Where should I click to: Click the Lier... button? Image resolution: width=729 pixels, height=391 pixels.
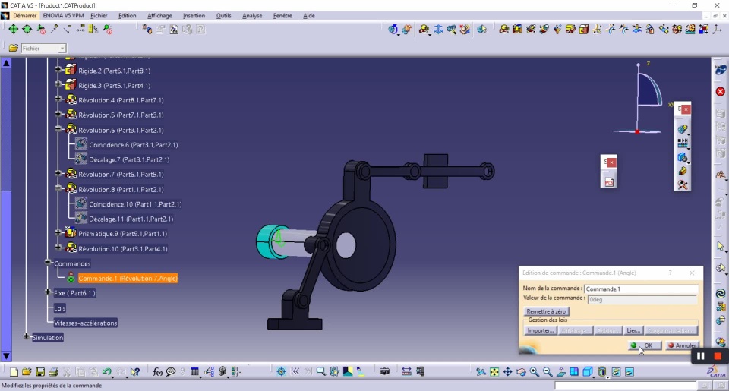pyautogui.click(x=633, y=330)
